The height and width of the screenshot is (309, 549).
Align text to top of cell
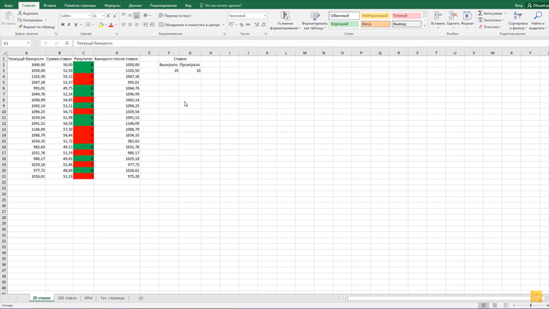pyautogui.click(x=124, y=16)
